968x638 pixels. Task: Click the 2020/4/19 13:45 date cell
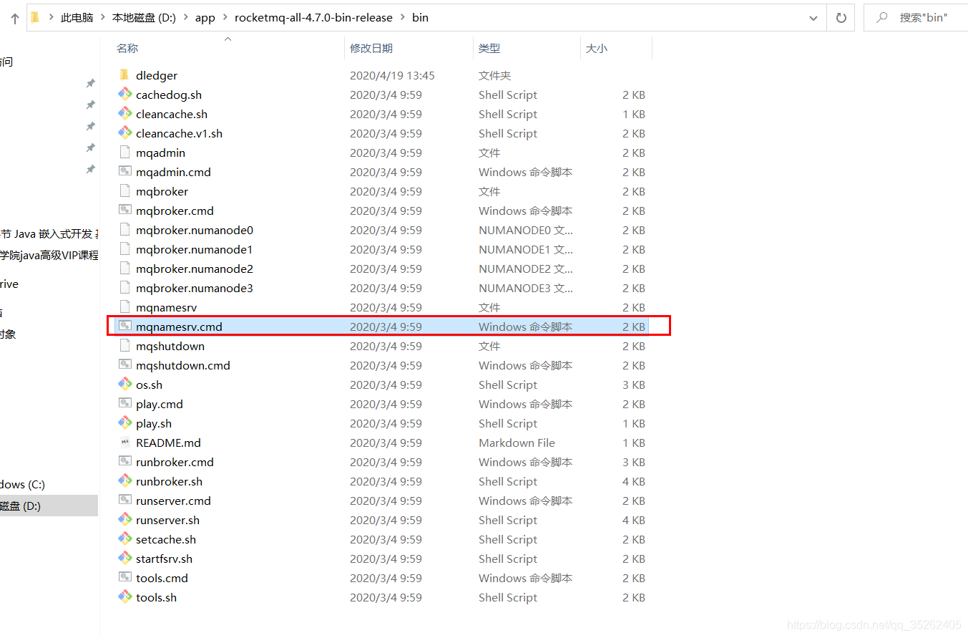click(x=392, y=75)
